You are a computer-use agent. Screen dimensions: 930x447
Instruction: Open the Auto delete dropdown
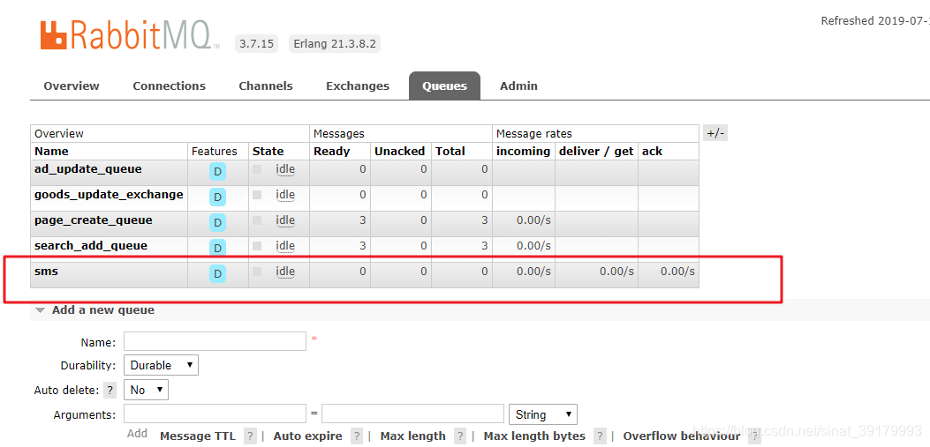tap(146, 390)
